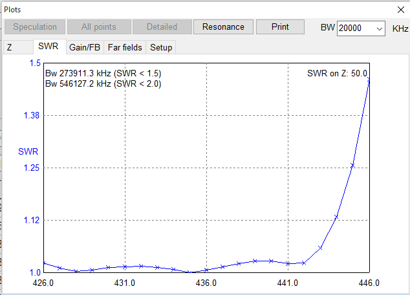Close the Plots window
Screen dimensions: 410x295
(x=400, y=10)
